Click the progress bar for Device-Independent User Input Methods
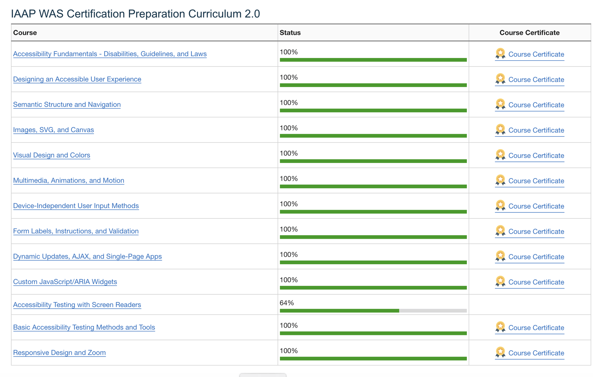The width and height of the screenshot is (593, 377). pos(373,212)
